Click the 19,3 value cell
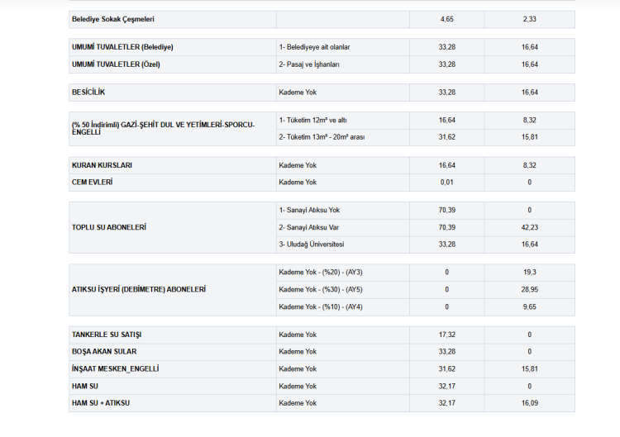Viewport: 620px width, 437px height. tap(529, 273)
